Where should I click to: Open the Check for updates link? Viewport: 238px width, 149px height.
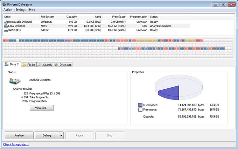(x=16, y=144)
